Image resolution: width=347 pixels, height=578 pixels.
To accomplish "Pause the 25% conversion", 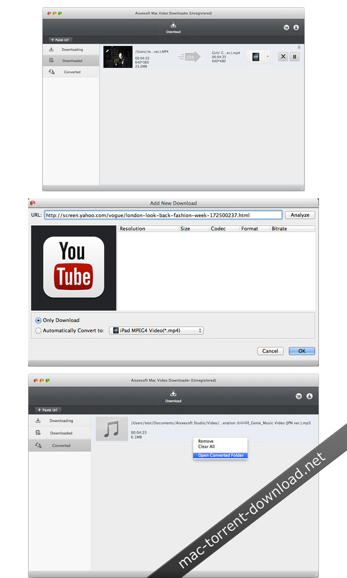I will [x=295, y=57].
